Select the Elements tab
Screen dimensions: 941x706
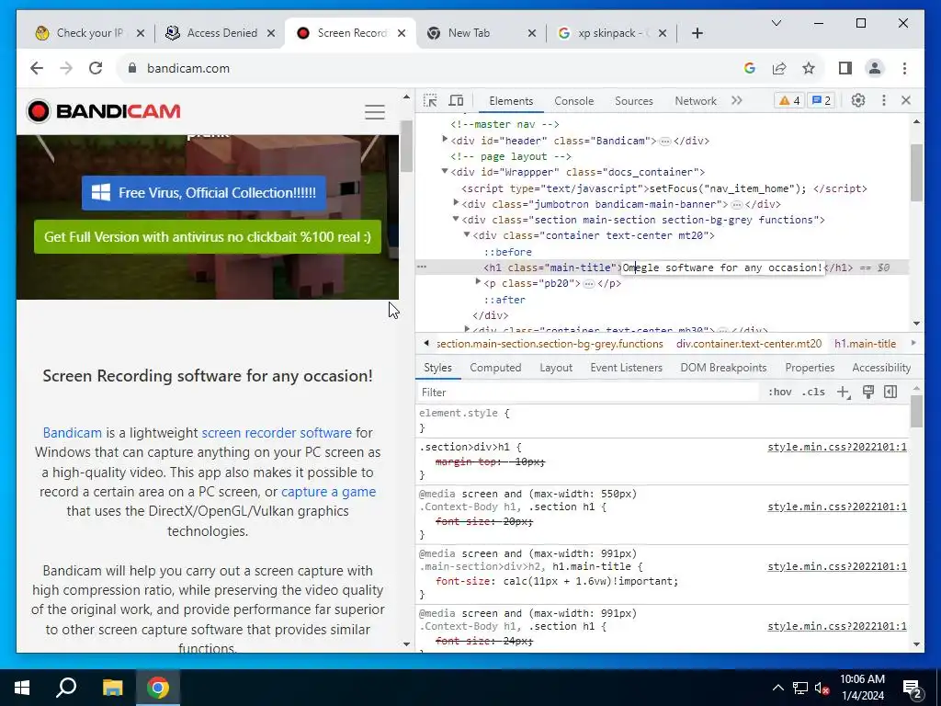click(x=511, y=101)
